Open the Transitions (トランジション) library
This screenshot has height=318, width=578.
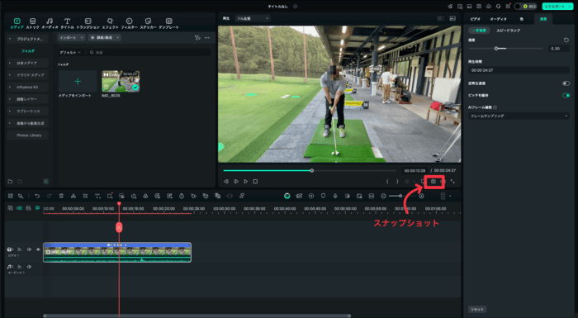pos(88,23)
